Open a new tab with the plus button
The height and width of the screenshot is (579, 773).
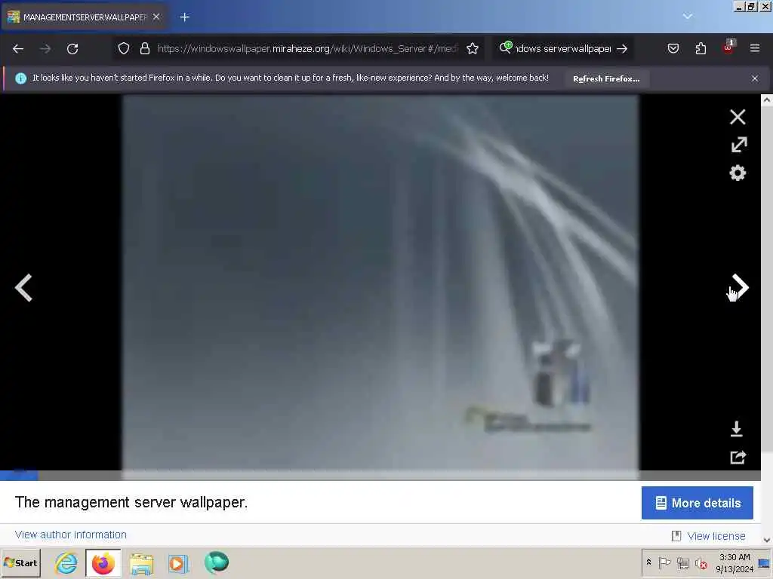[184, 17]
